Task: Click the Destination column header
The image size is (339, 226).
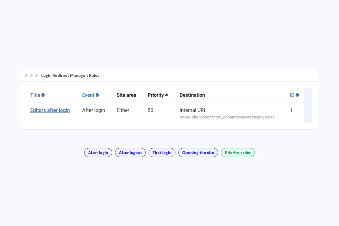Action: (x=192, y=95)
